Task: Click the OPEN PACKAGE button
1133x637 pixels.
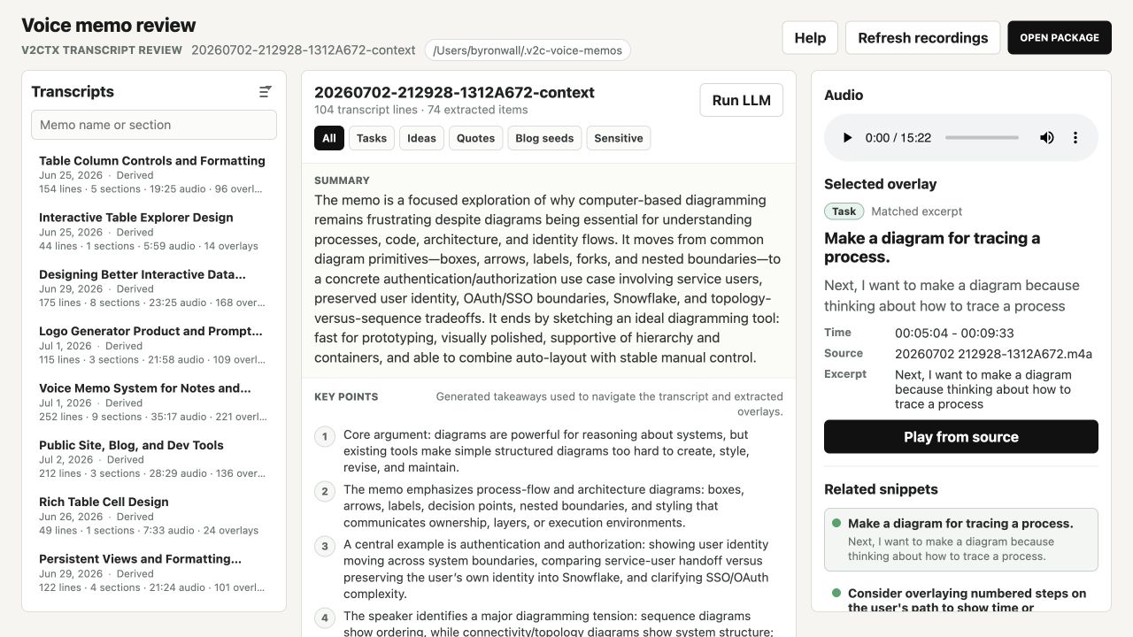Action: pyautogui.click(x=1060, y=38)
